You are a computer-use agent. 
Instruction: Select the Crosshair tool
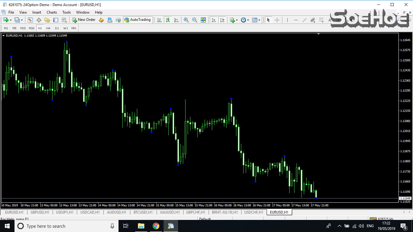pos(277,20)
